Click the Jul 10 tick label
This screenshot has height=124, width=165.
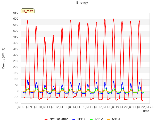pyautogui.click(x=38, y=107)
